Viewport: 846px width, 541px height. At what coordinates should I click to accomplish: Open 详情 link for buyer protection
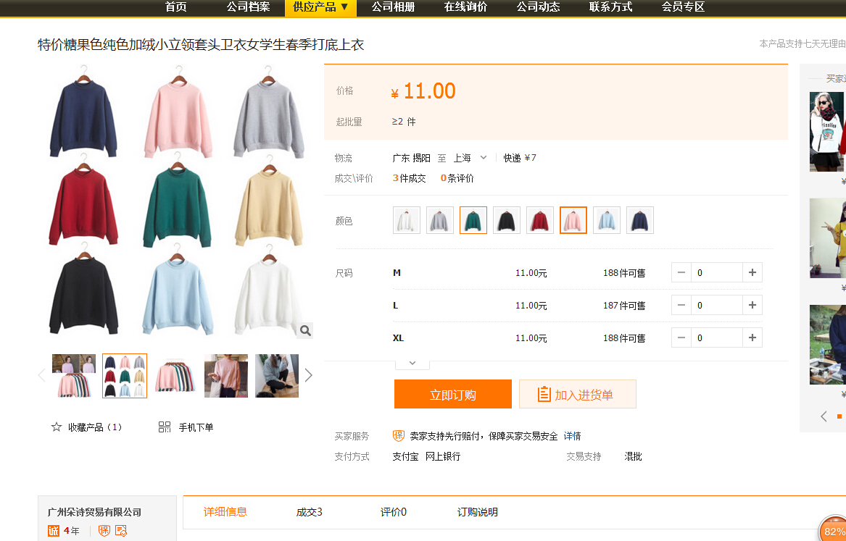tap(573, 436)
